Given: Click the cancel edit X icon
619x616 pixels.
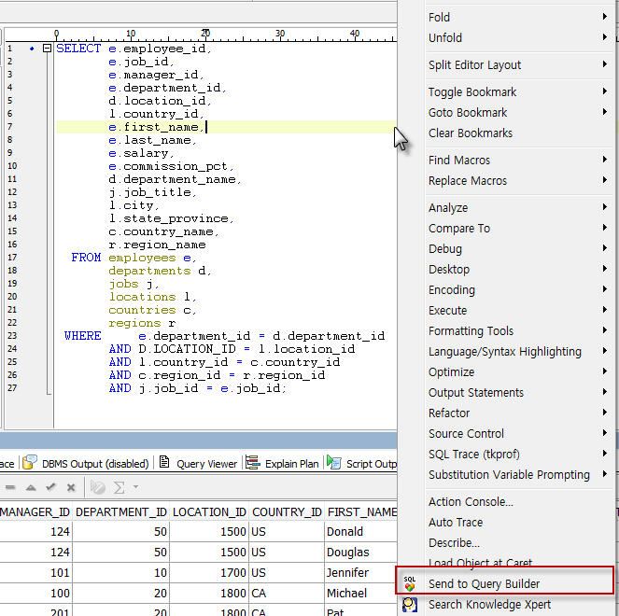Looking at the screenshot, I should click(71, 487).
